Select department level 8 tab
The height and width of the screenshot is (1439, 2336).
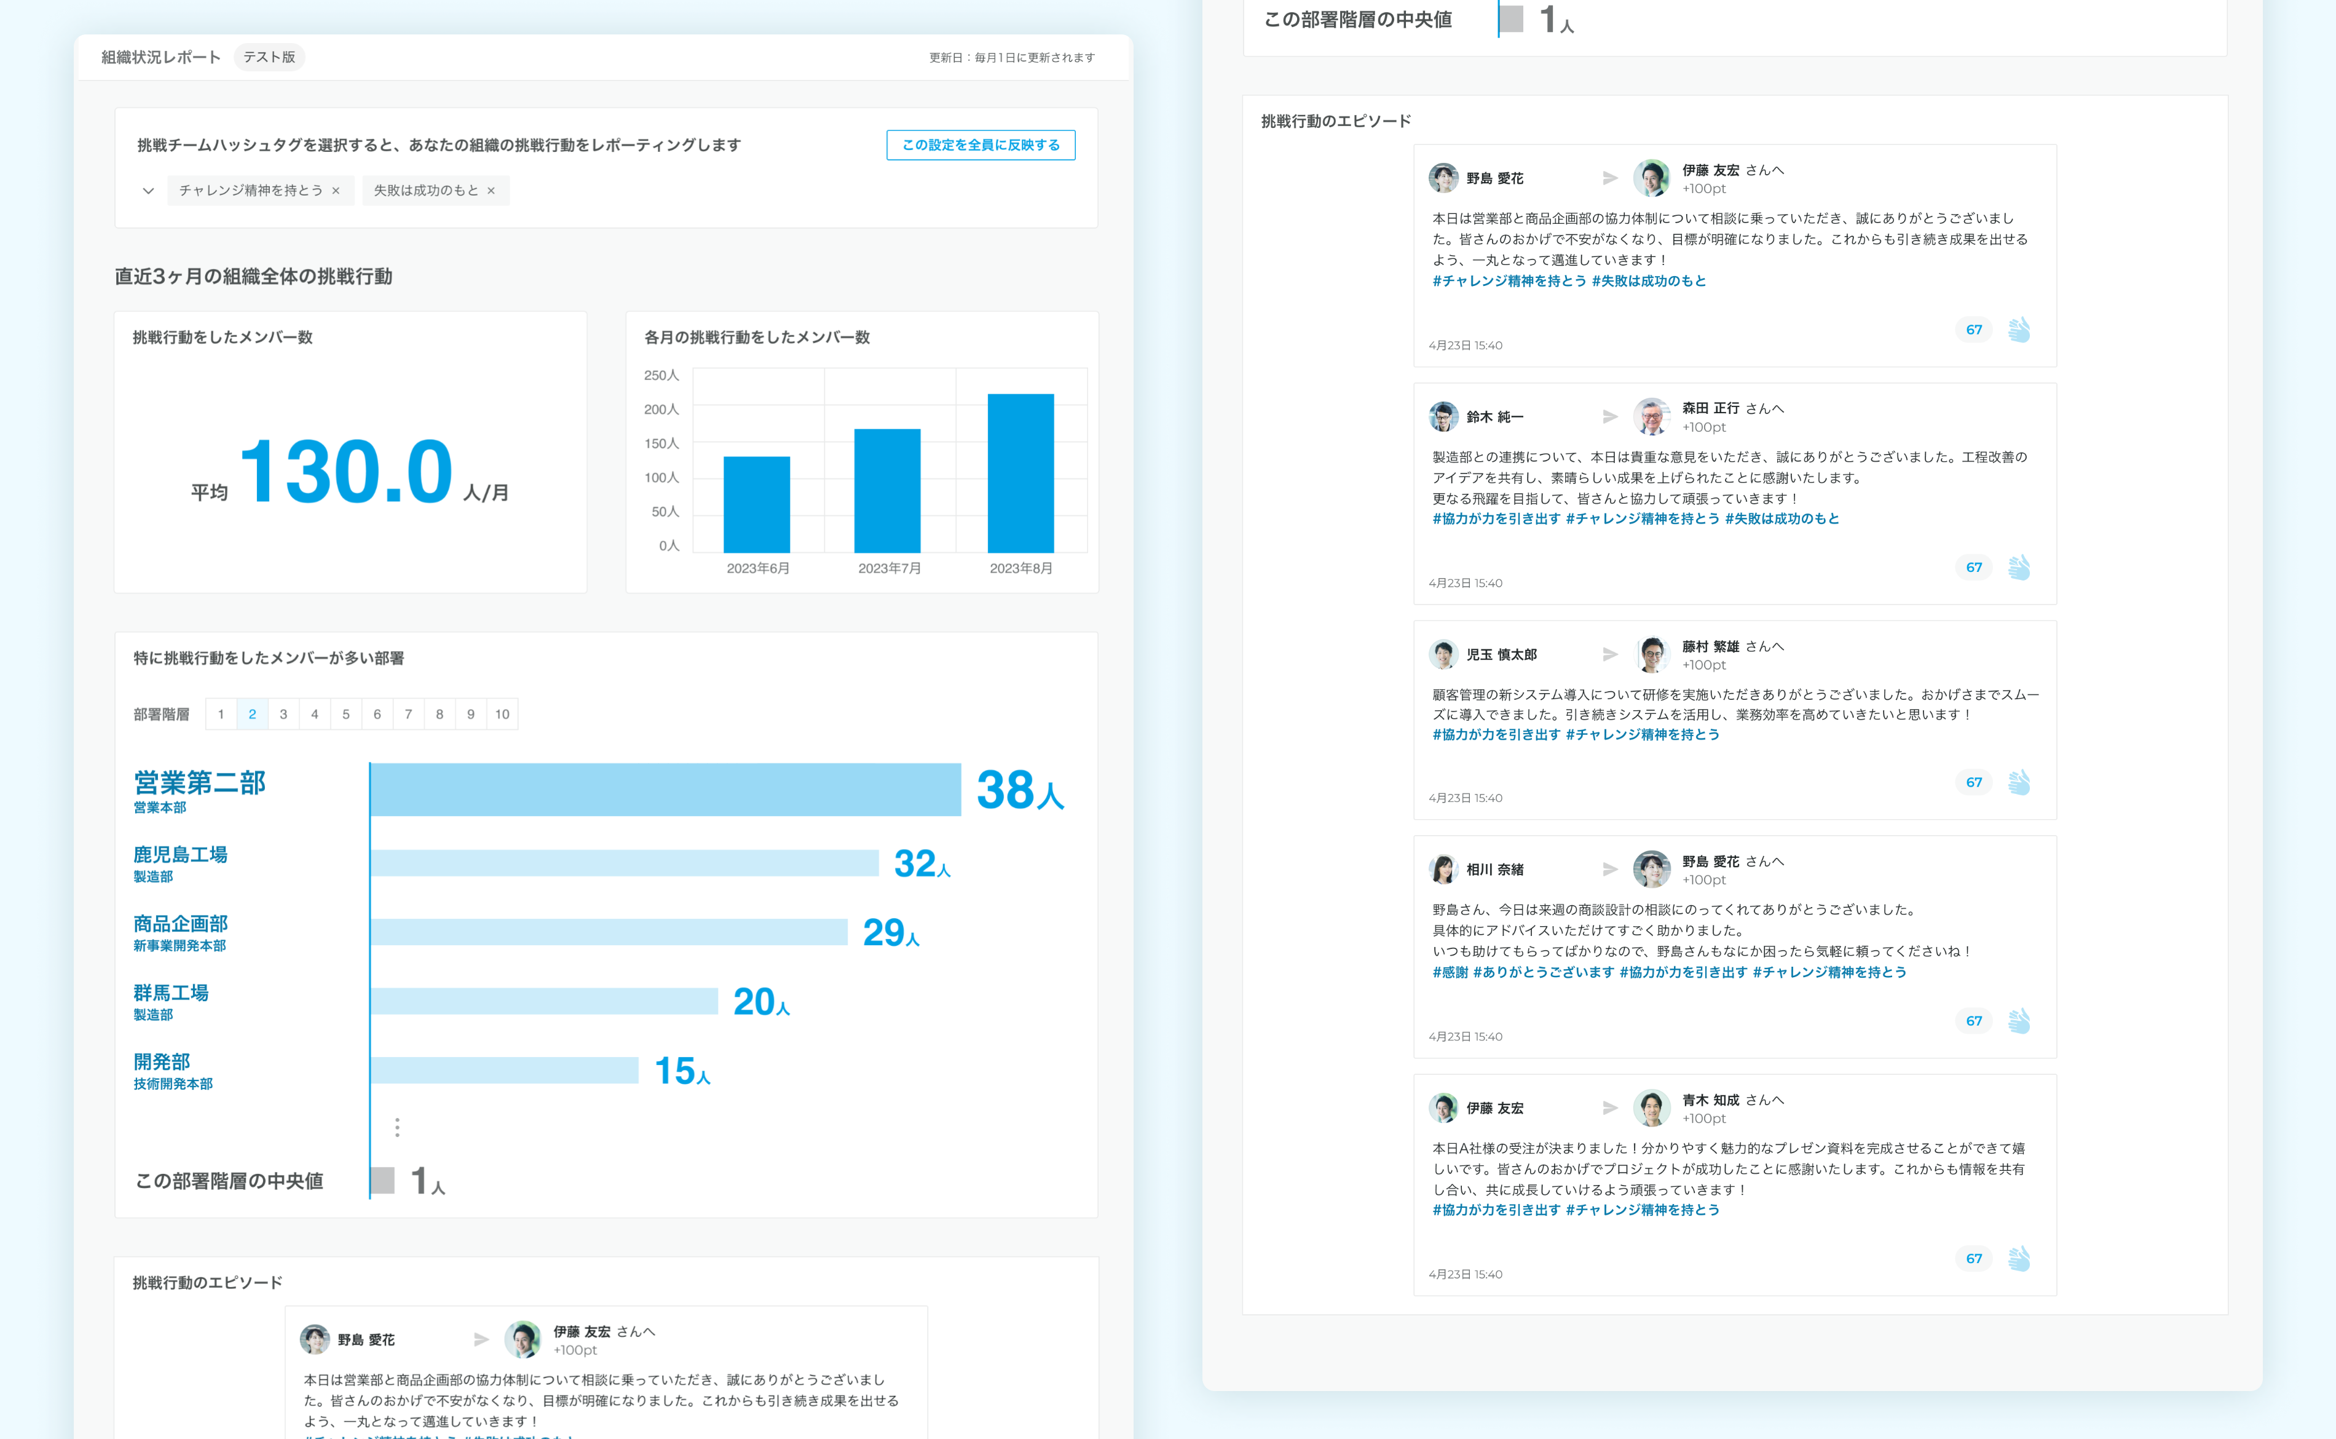pyautogui.click(x=440, y=714)
